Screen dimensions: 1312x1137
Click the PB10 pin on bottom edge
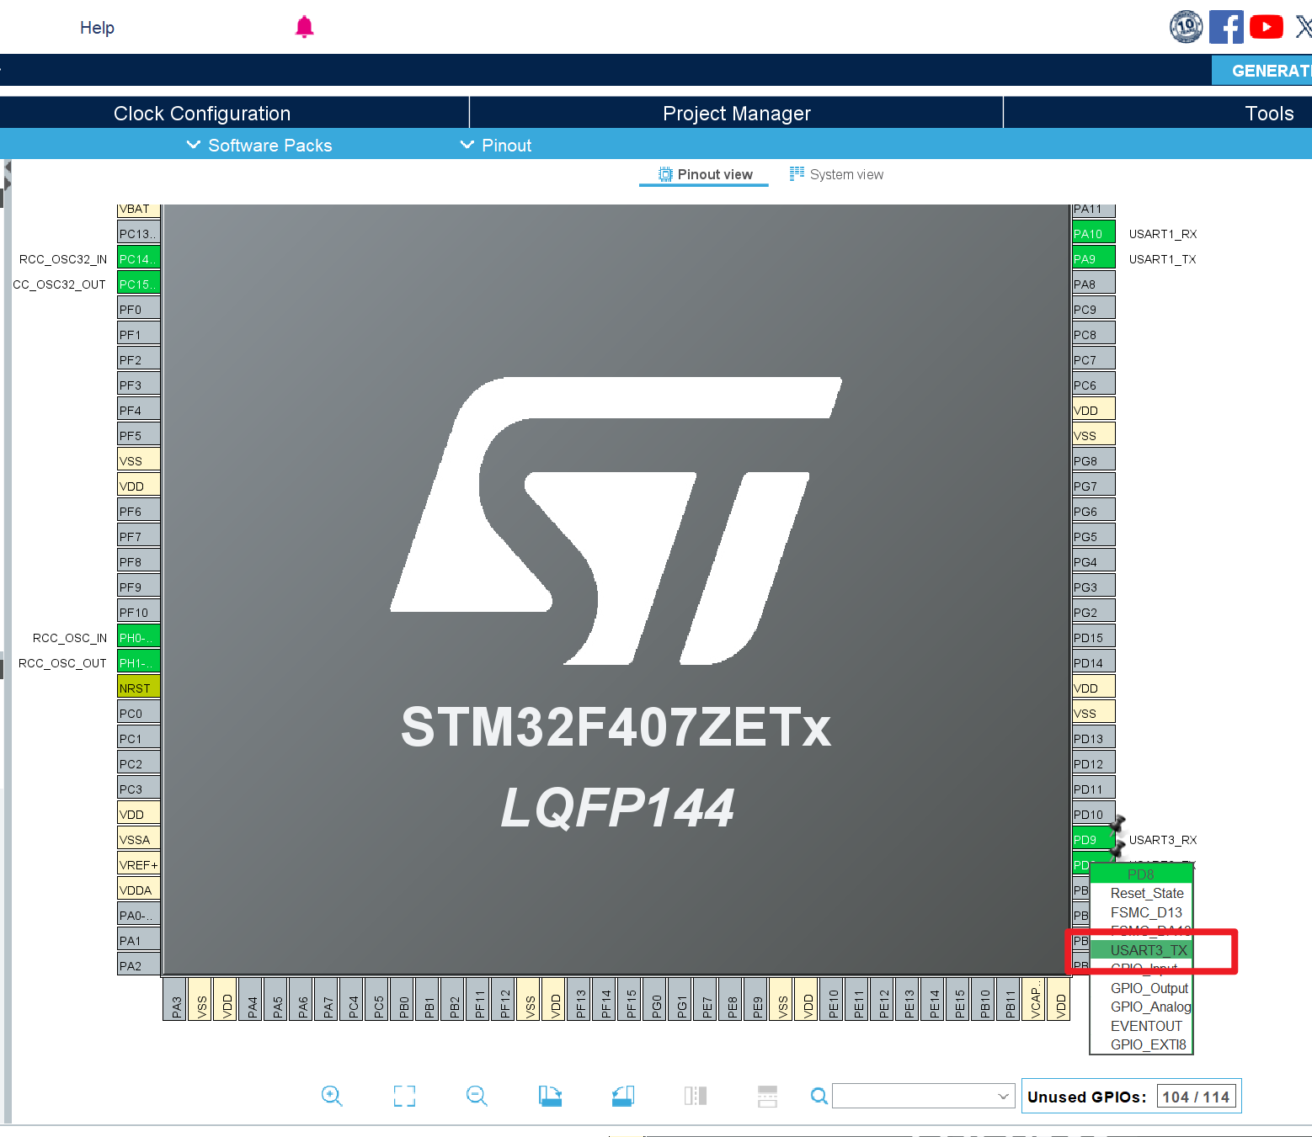click(x=984, y=999)
